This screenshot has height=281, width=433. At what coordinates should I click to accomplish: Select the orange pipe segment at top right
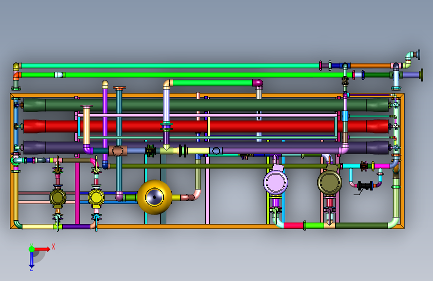coord(371,66)
